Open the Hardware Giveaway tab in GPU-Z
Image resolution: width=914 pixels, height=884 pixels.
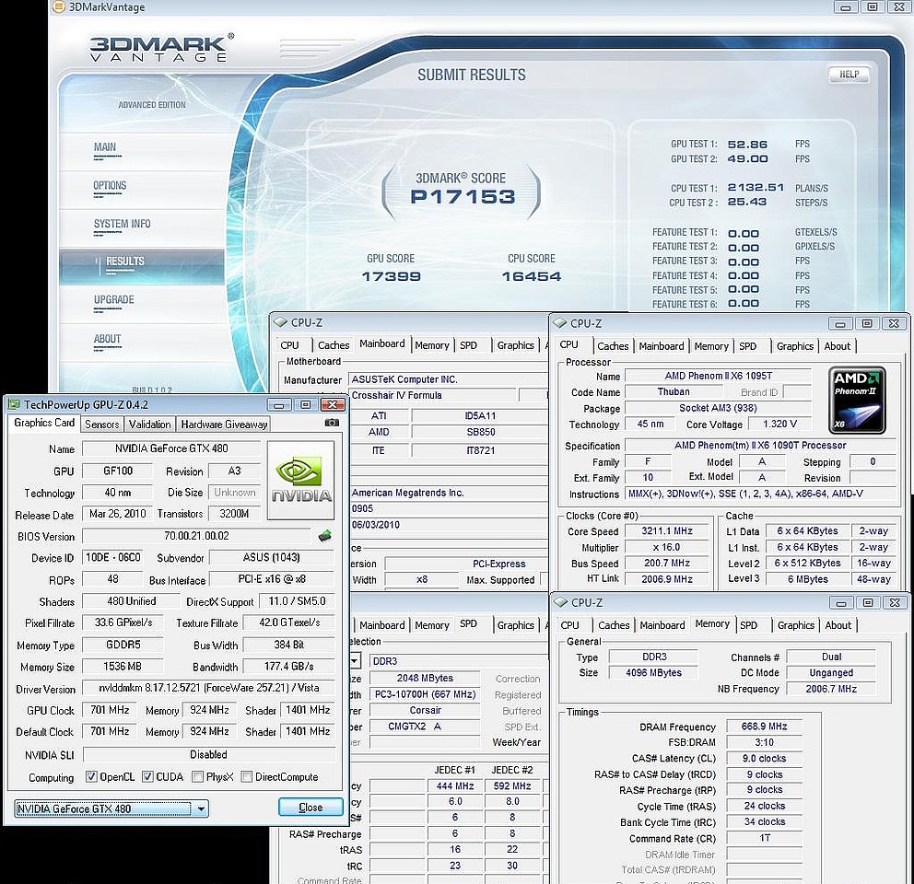tap(224, 425)
